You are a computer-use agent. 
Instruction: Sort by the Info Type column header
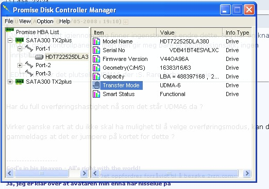pos(237,33)
